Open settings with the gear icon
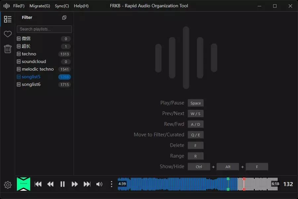This screenshot has height=199, width=298. [x=8, y=185]
